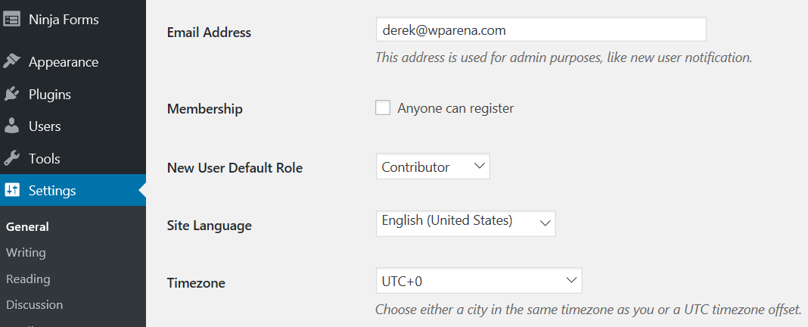This screenshot has width=808, height=327.
Task: Open the Timezone UTC+0 dropdown
Action: click(479, 281)
